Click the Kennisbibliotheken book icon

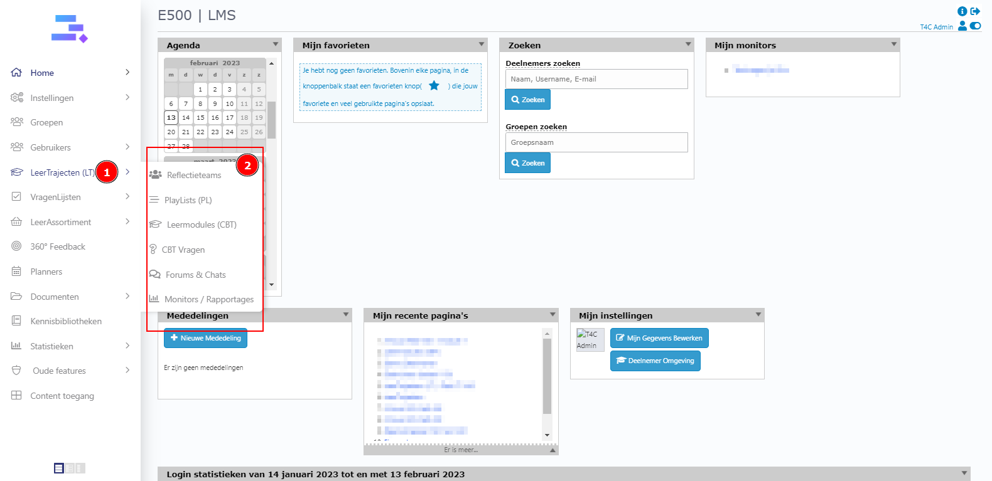[x=17, y=321]
